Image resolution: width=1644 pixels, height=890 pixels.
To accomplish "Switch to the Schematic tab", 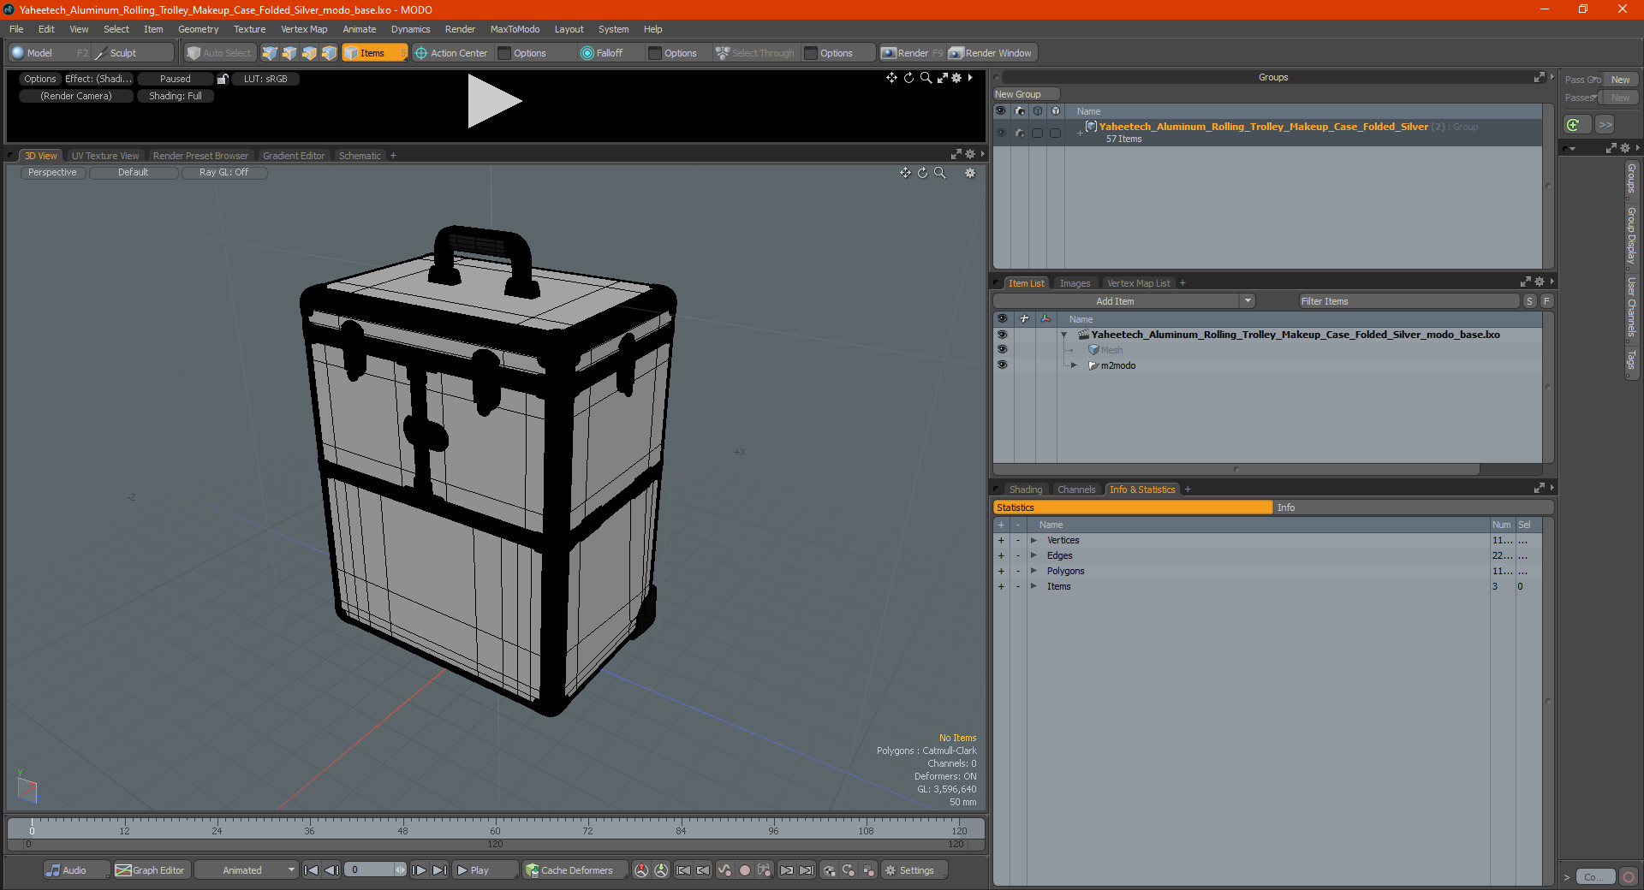I will pyautogui.click(x=360, y=156).
